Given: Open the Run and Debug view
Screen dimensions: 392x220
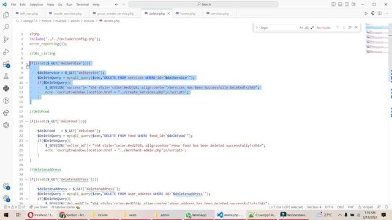Looking at the screenshot, I should [x=6, y=51].
